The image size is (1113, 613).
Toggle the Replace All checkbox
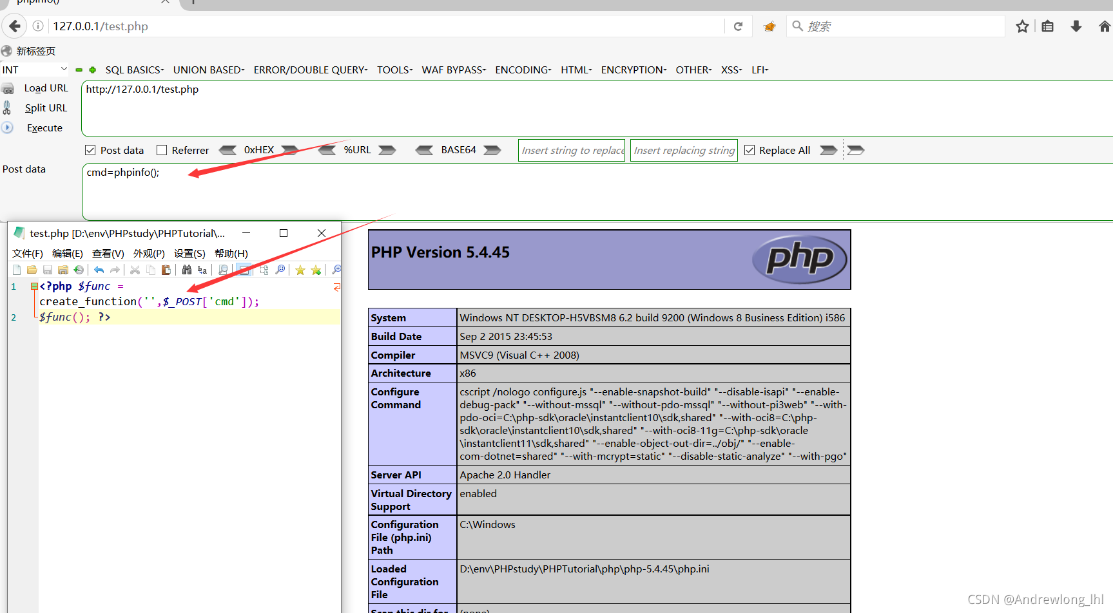tap(750, 150)
